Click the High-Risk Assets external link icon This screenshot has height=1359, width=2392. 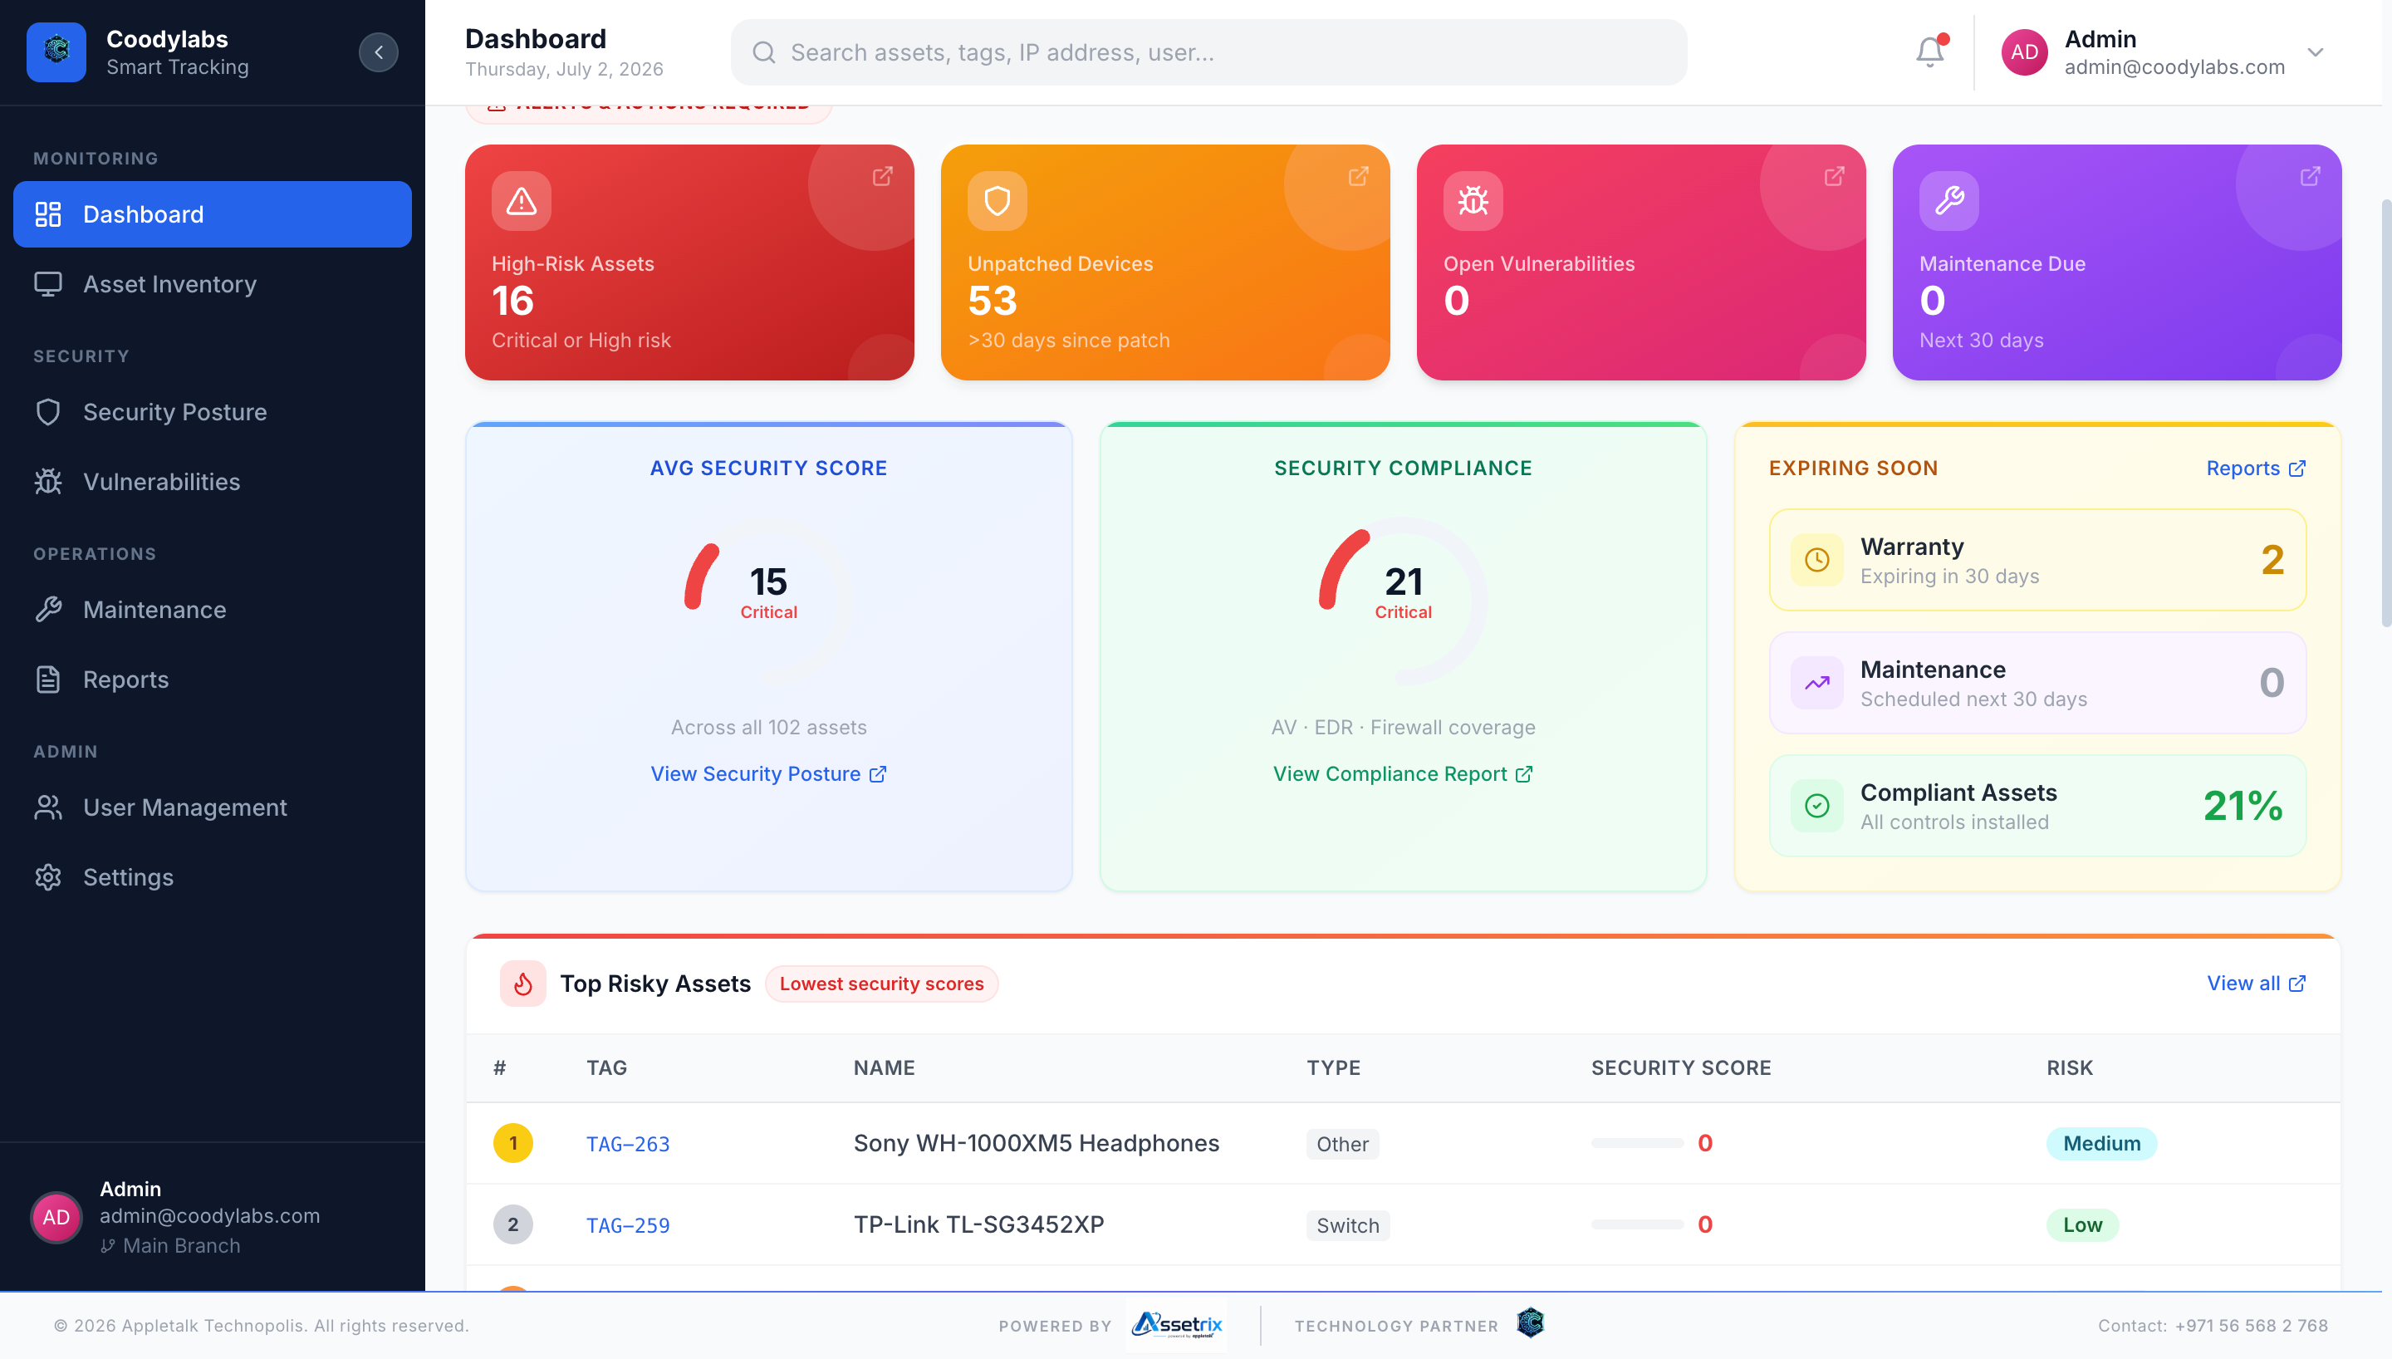coord(883,176)
